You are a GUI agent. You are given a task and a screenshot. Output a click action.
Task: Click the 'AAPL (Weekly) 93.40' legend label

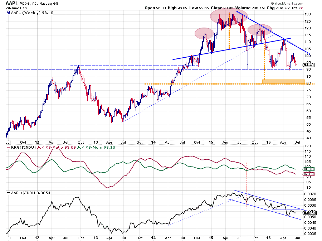(32, 13)
